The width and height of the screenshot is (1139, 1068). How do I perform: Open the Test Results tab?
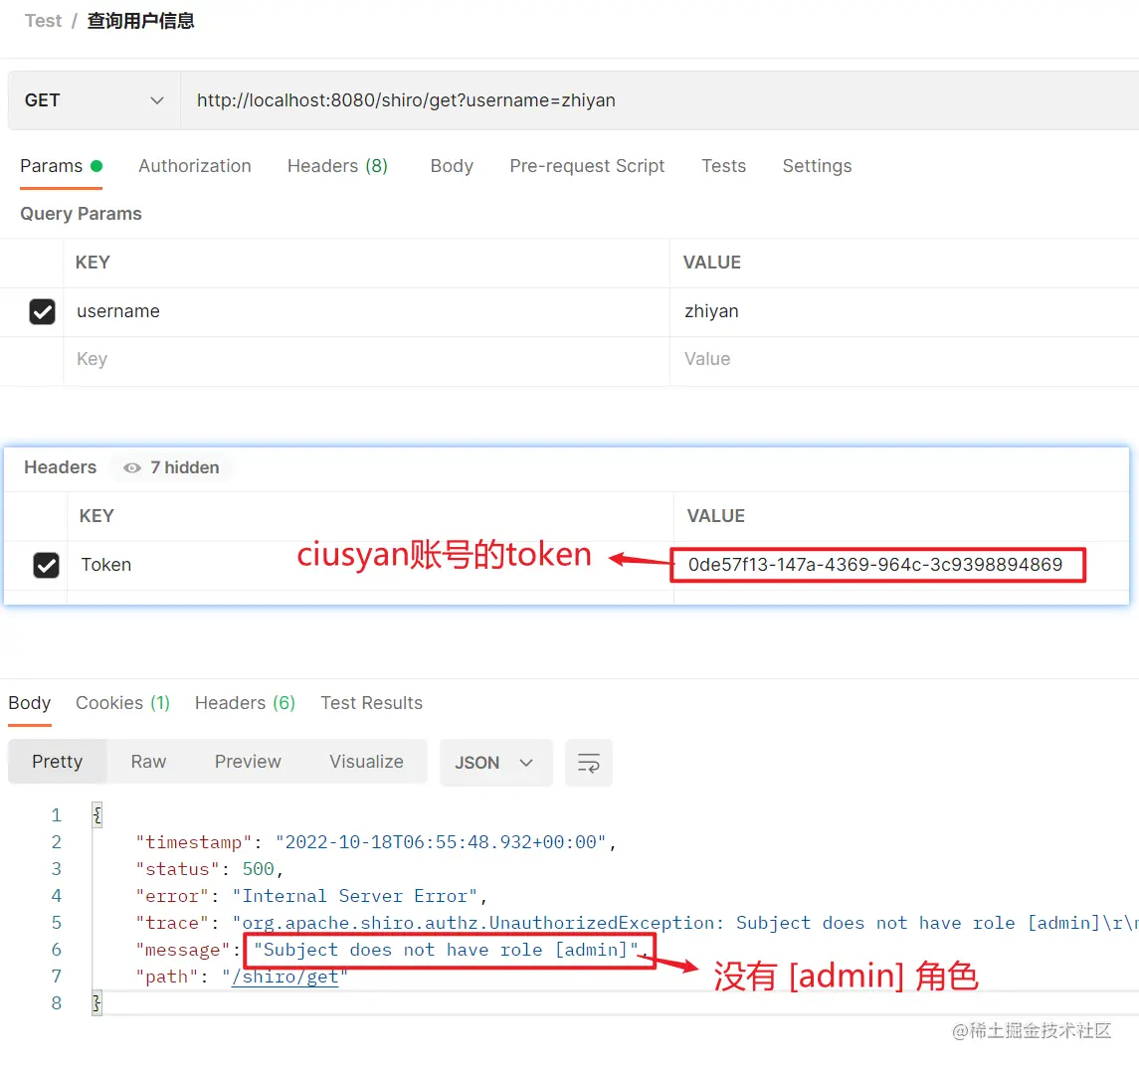pyautogui.click(x=371, y=703)
